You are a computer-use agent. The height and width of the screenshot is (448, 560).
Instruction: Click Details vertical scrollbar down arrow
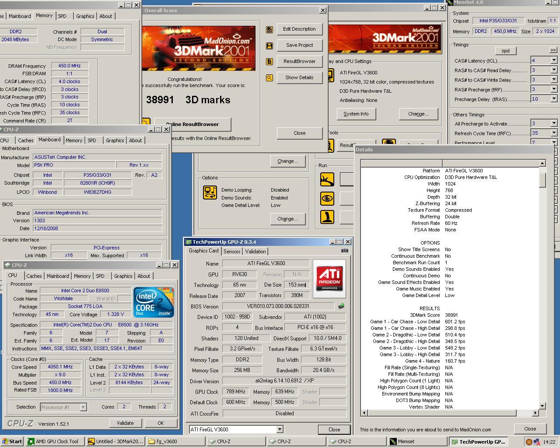[x=542, y=406]
